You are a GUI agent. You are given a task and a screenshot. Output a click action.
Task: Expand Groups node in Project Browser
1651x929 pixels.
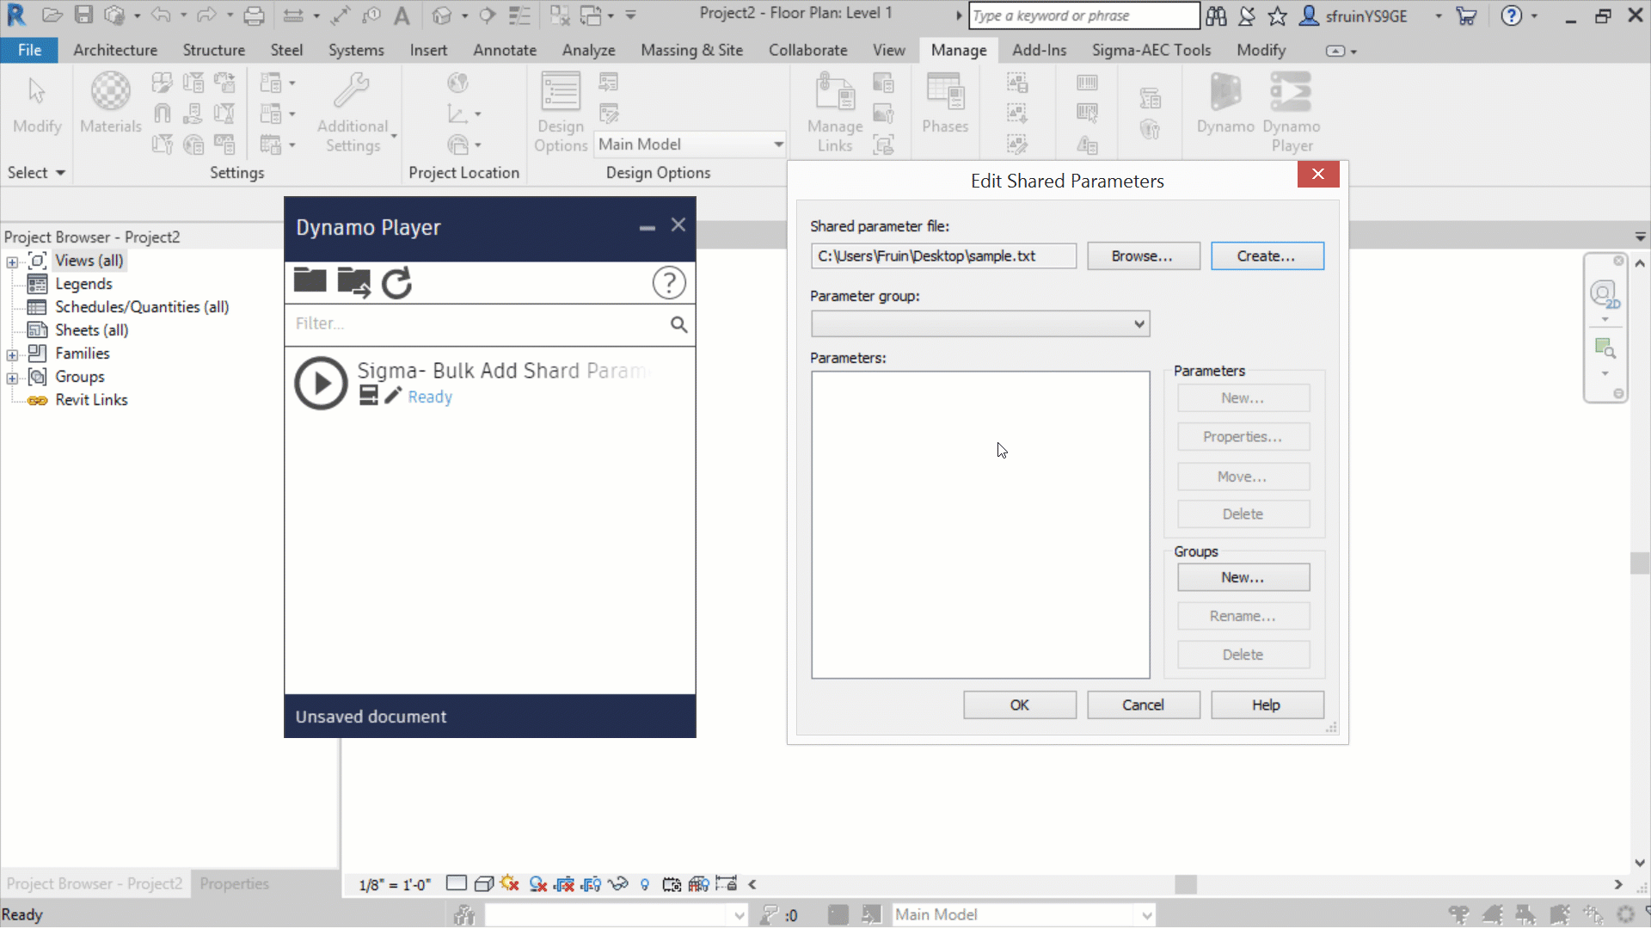pos(12,378)
